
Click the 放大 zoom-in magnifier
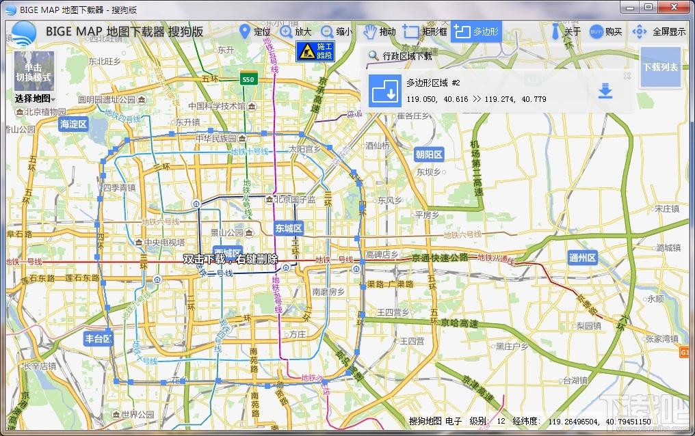pyautogui.click(x=296, y=31)
